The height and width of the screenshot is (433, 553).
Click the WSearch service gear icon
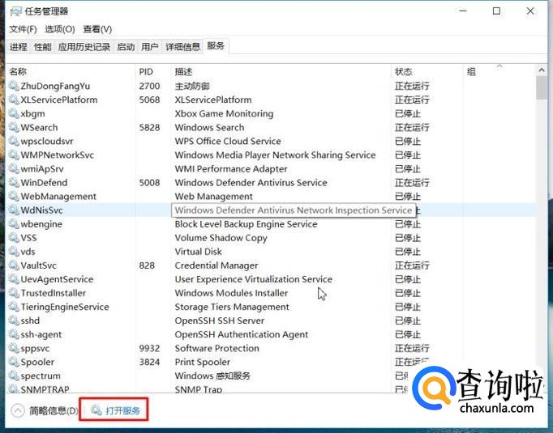(x=14, y=127)
